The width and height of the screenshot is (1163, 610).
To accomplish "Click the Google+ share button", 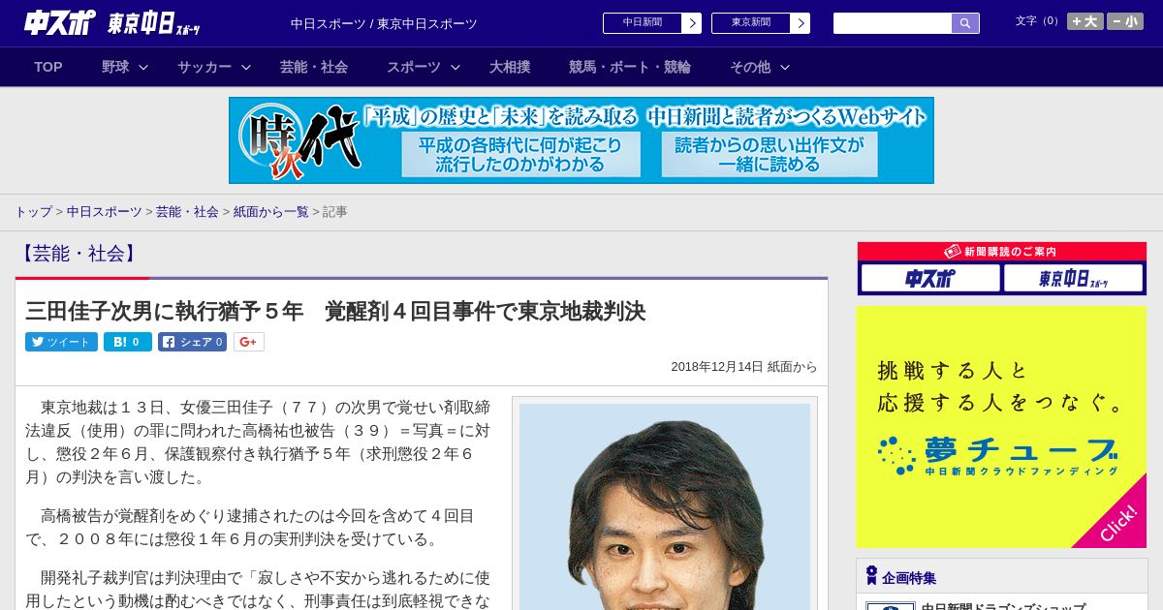I will coord(248,342).
